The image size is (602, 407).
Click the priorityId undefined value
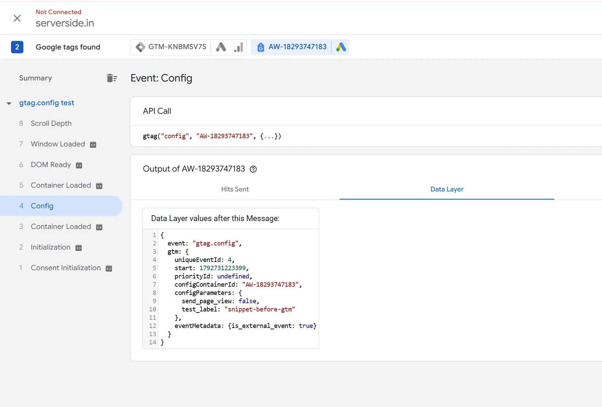233,276
